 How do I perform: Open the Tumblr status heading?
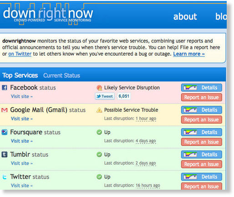(29, 155)
